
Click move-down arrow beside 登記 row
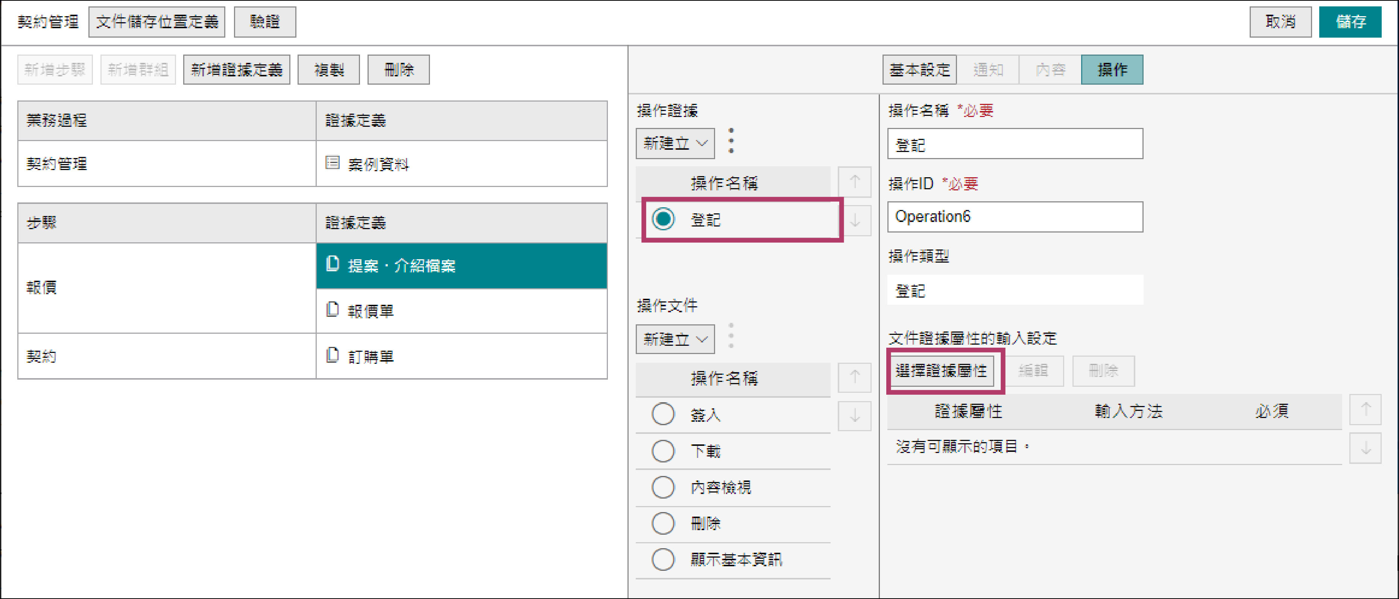[854, 220]
